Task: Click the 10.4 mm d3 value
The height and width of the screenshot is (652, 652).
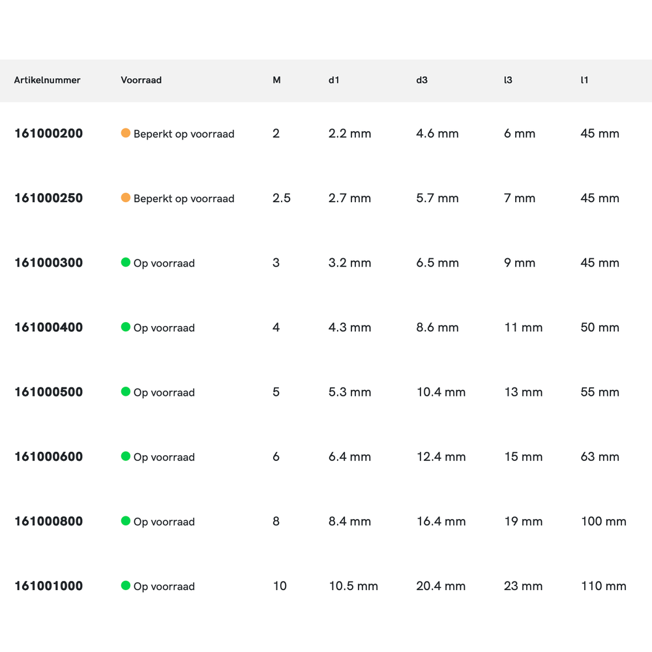Action: (441, 393)
